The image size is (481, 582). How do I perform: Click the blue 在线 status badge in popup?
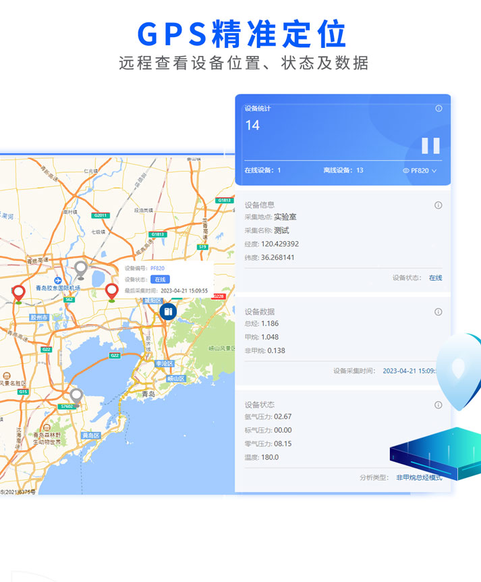(x=160, y=280)
